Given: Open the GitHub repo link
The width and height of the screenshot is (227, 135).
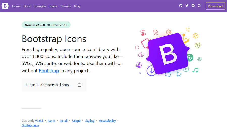Looking at the screenshot, I should coord(30,125).
